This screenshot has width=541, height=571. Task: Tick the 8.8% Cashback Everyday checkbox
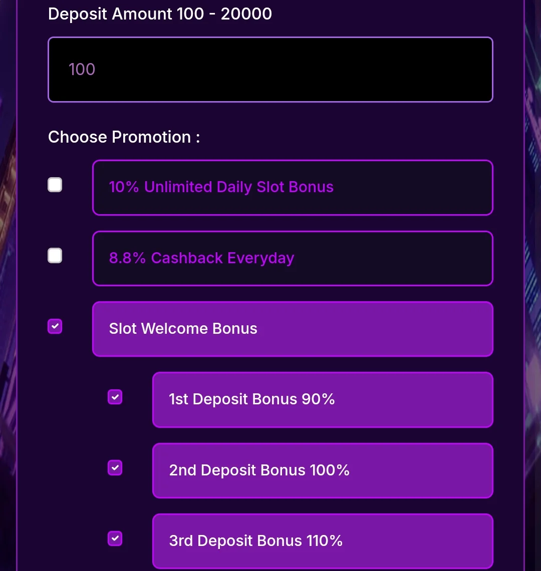[x=55, y=255]
